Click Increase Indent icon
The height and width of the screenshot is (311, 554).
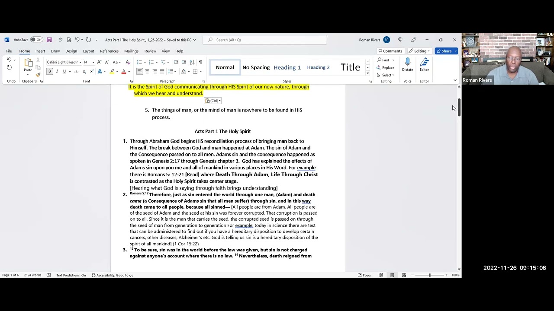(x=184, y=62)
